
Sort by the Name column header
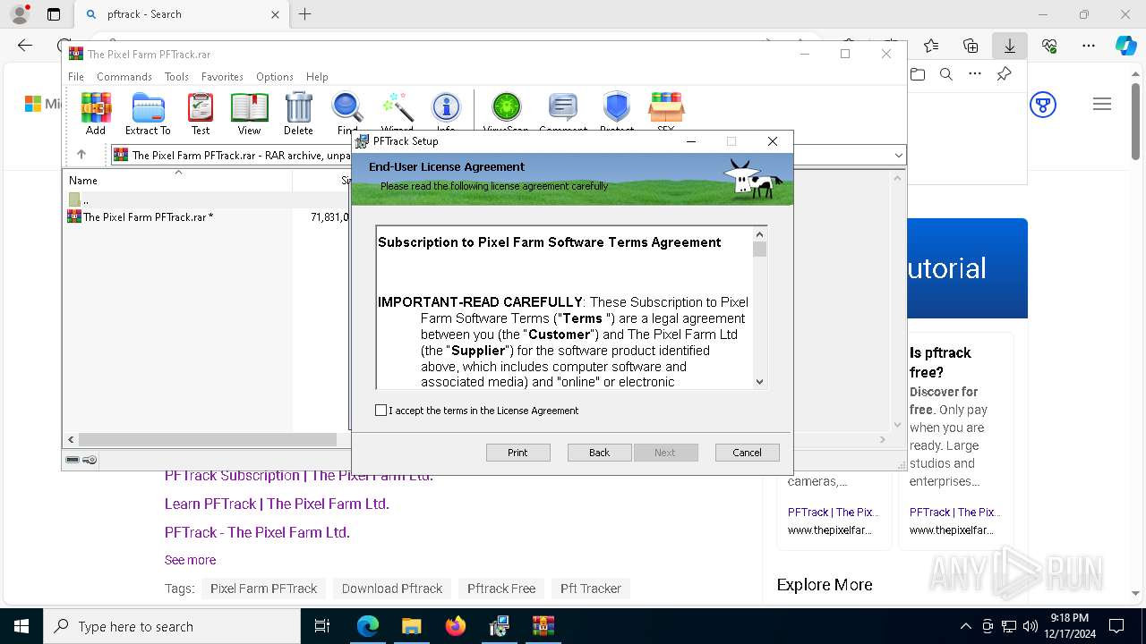pos(177,180)
